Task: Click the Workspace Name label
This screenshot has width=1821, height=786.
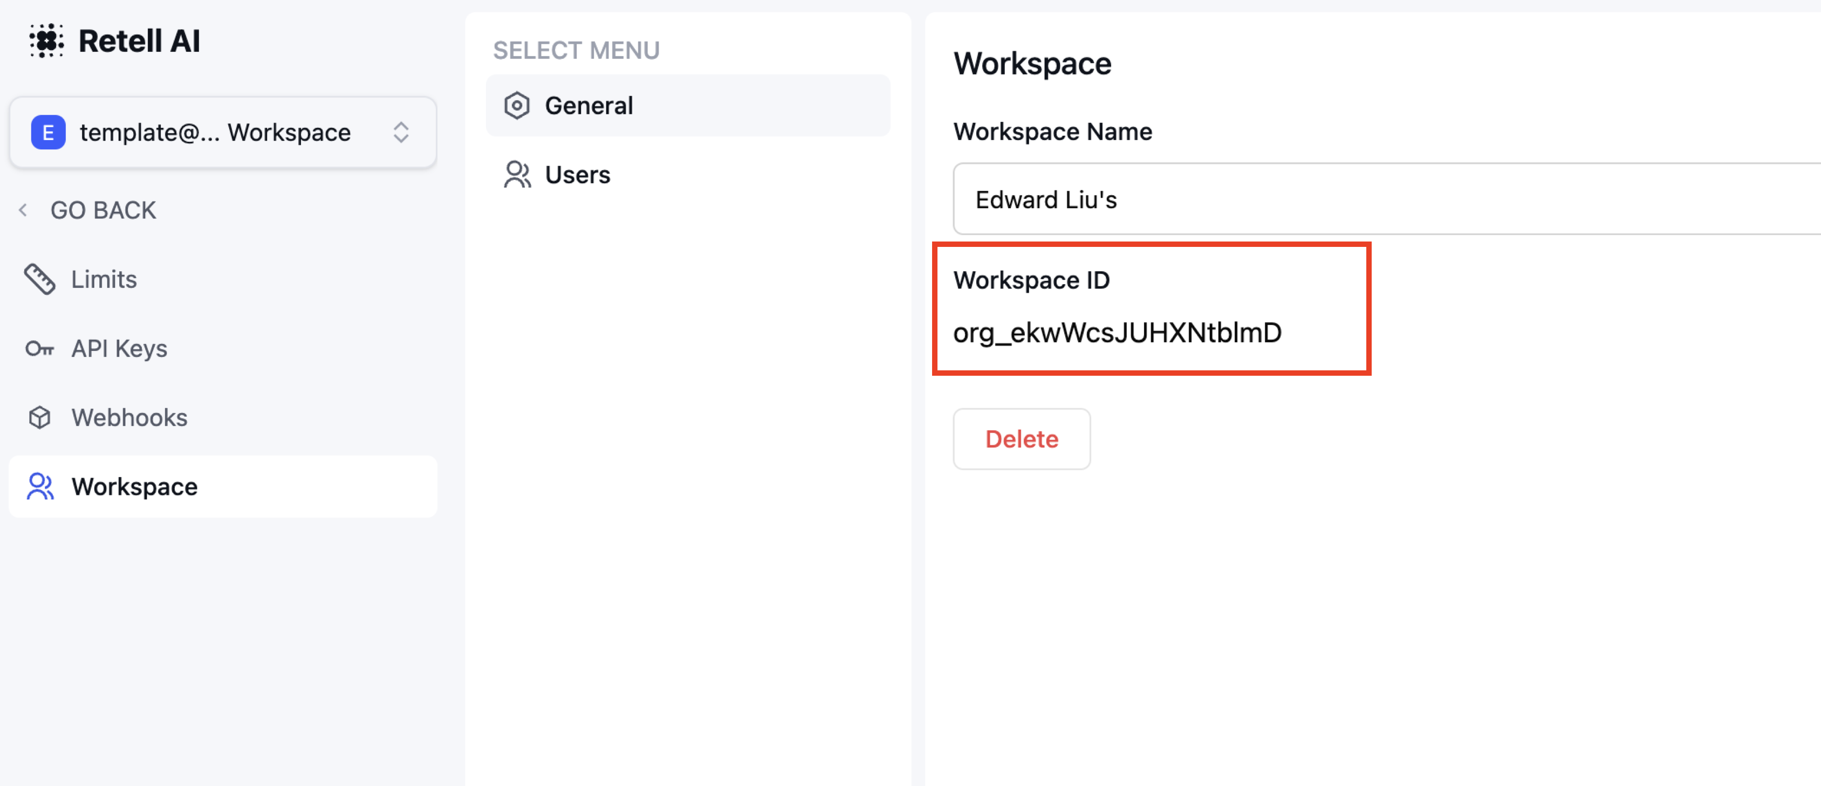Action: coord(1052,132)
